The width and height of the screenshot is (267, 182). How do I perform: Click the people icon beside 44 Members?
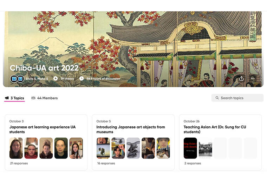33,98
